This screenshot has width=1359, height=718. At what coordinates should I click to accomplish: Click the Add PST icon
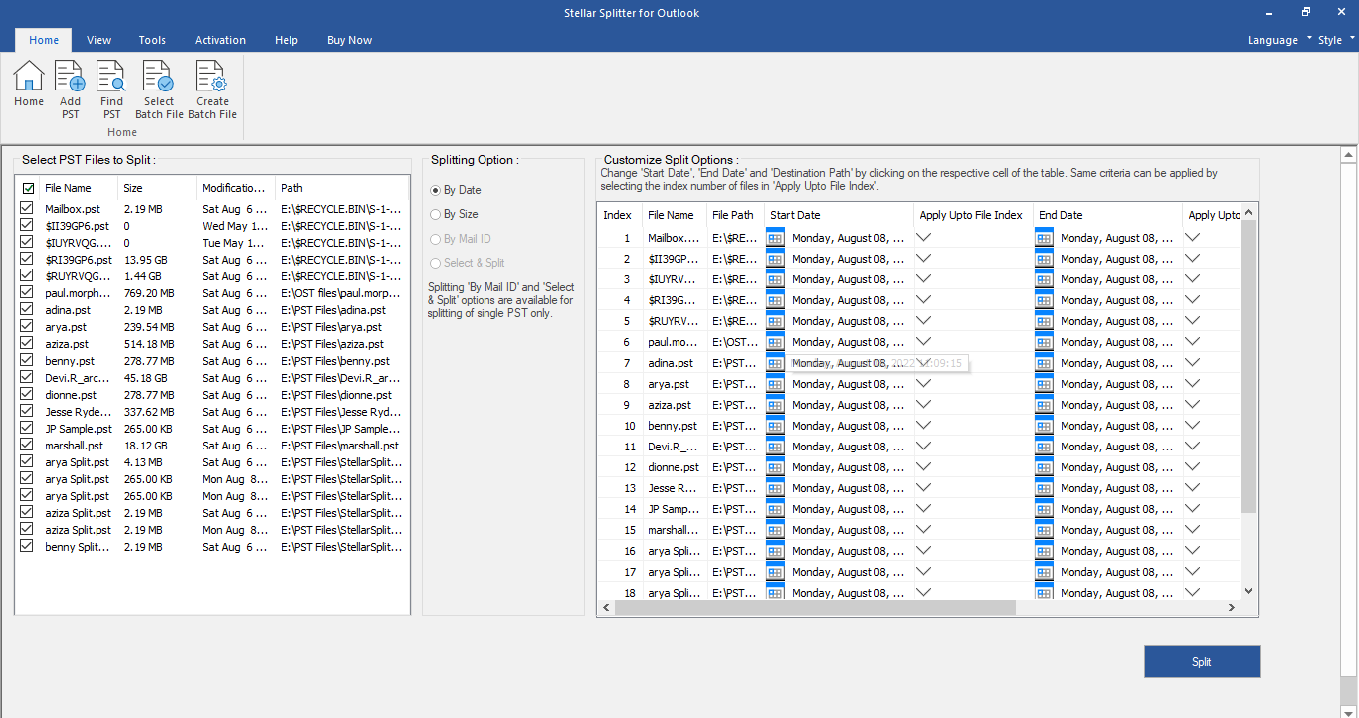click(70, 90)
